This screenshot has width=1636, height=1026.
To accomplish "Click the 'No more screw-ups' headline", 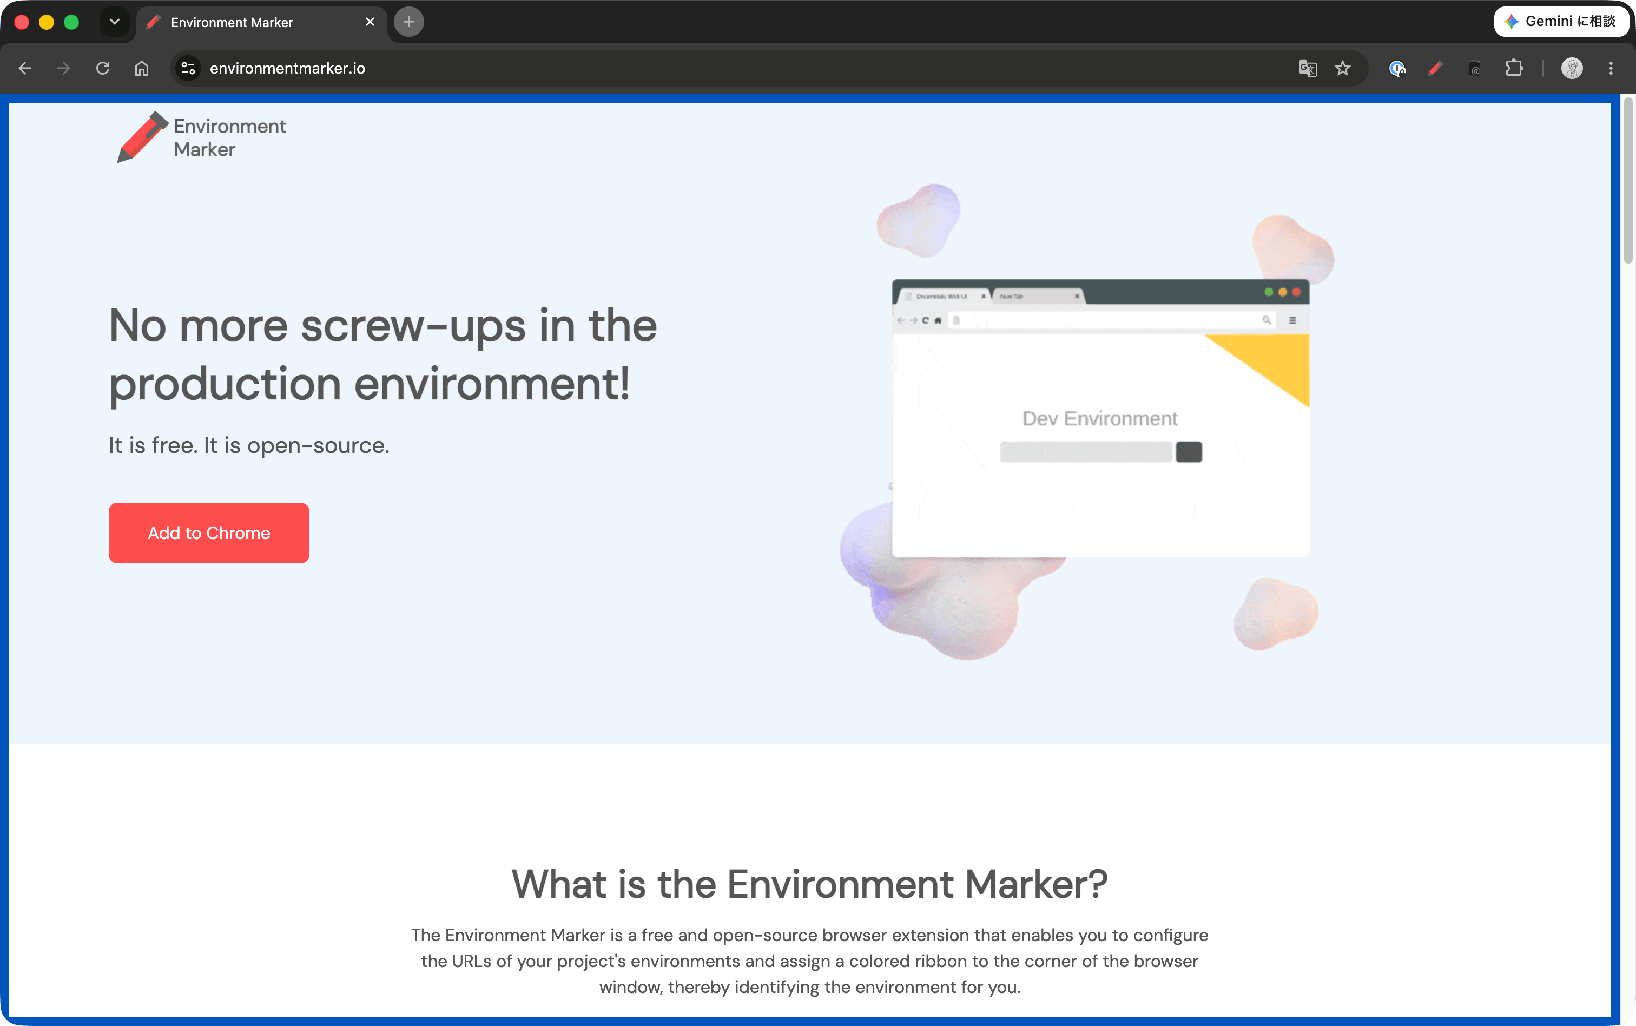I will click(x=383, y=354).
